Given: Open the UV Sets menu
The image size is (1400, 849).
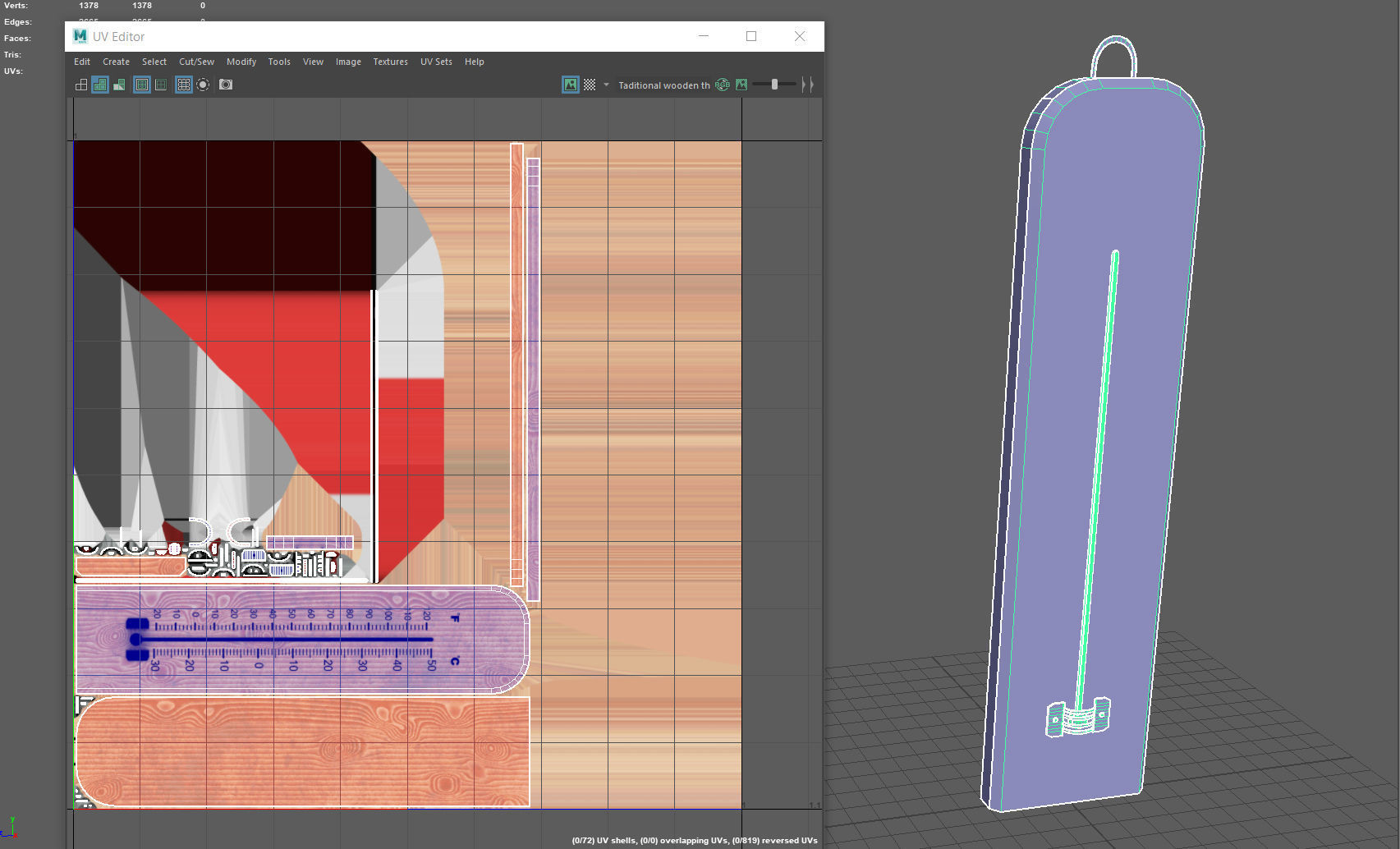Looking at the screenshot, I should (436, 62).
